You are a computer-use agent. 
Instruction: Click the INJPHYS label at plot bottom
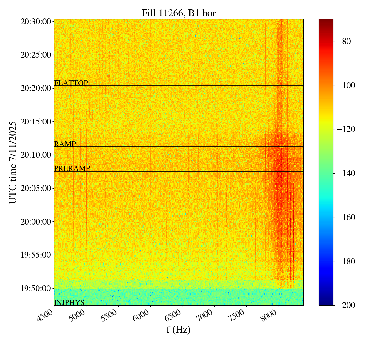(69, 302)
